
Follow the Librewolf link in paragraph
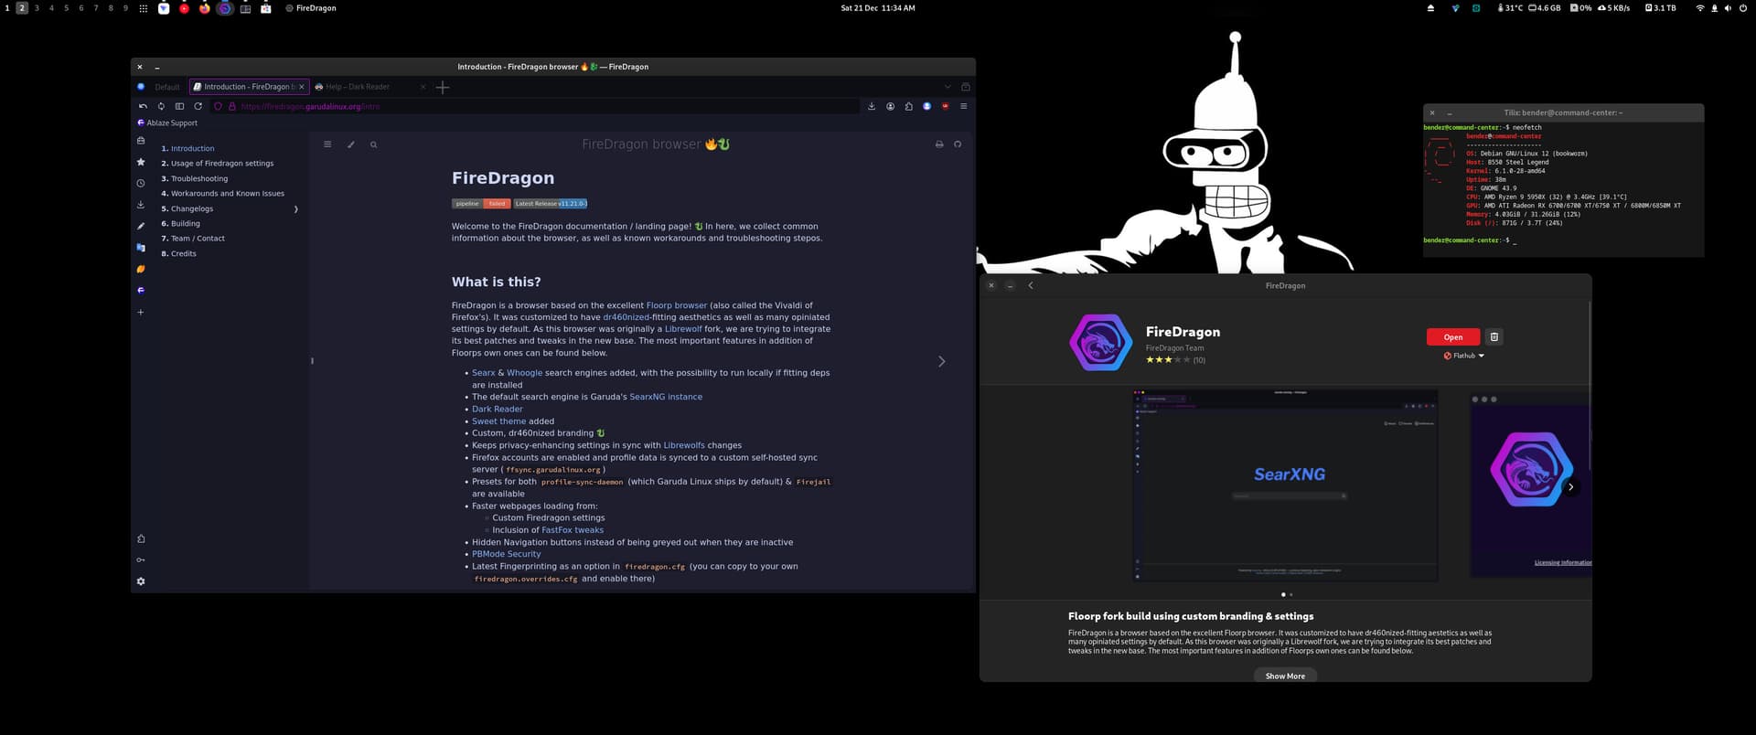[x=683, y=329]
